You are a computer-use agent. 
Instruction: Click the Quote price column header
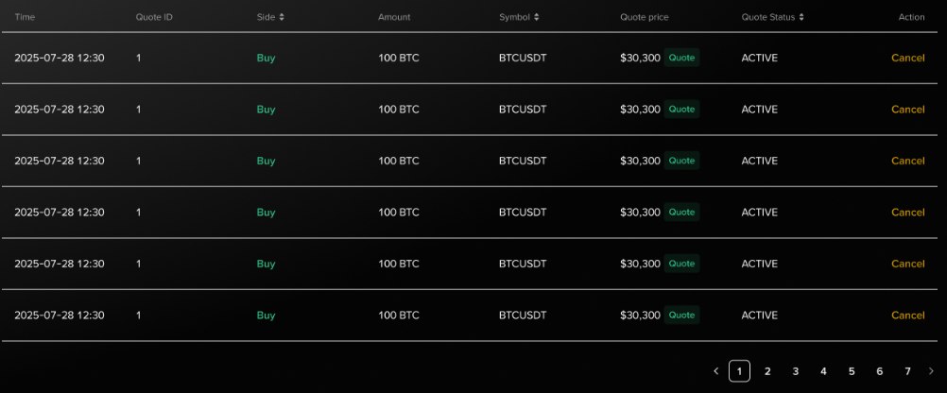pyautogui.click(x=644, y=17)
